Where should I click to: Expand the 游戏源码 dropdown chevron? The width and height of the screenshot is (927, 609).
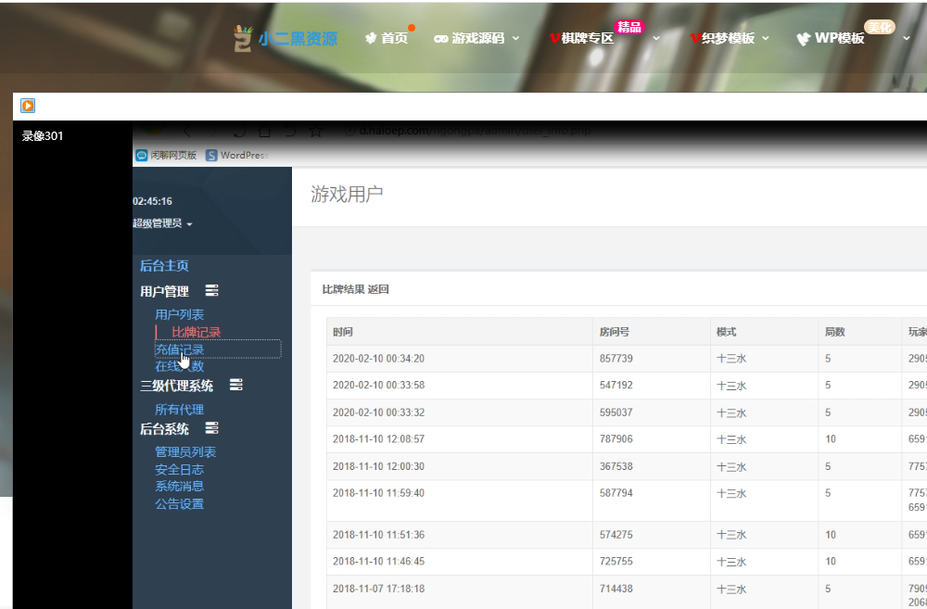pyautogui.click(x=515, y=38)
